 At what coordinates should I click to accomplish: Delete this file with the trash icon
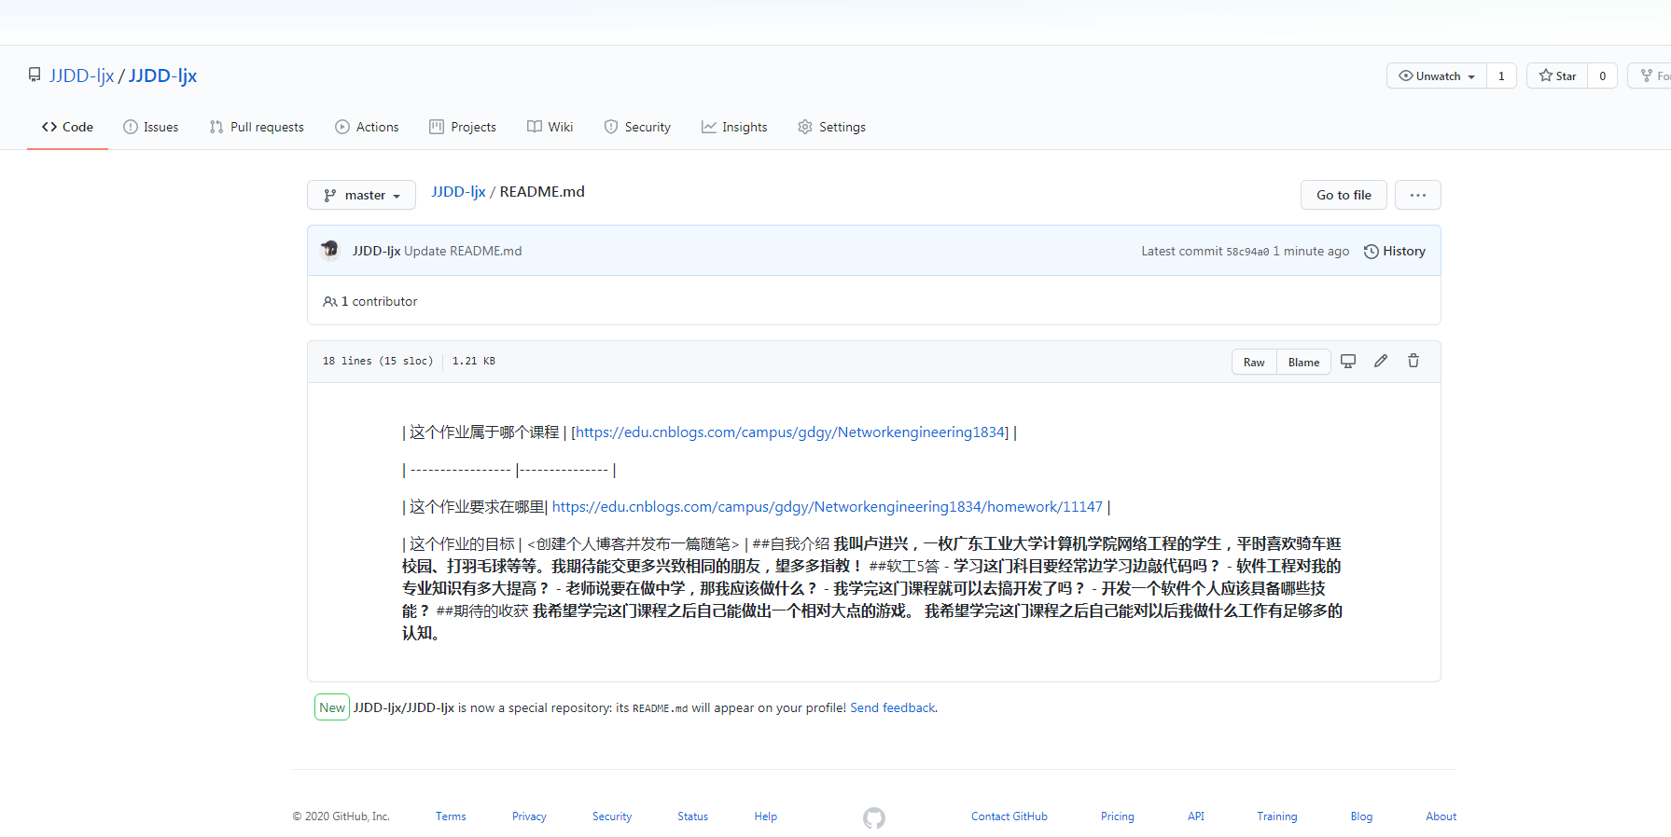[x=1413, y=361]
